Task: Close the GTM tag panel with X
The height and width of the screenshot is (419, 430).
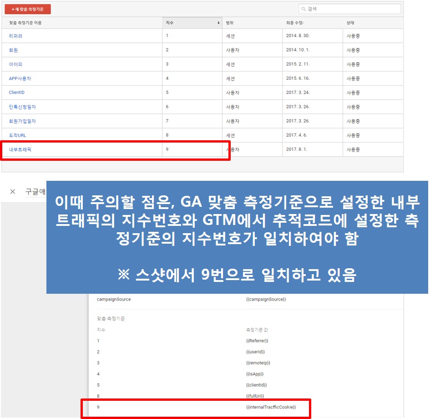Action: (13, 192)
